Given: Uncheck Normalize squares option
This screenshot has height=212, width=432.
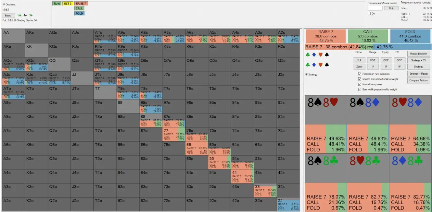Looking at the screenshot, I should [360, 84].
